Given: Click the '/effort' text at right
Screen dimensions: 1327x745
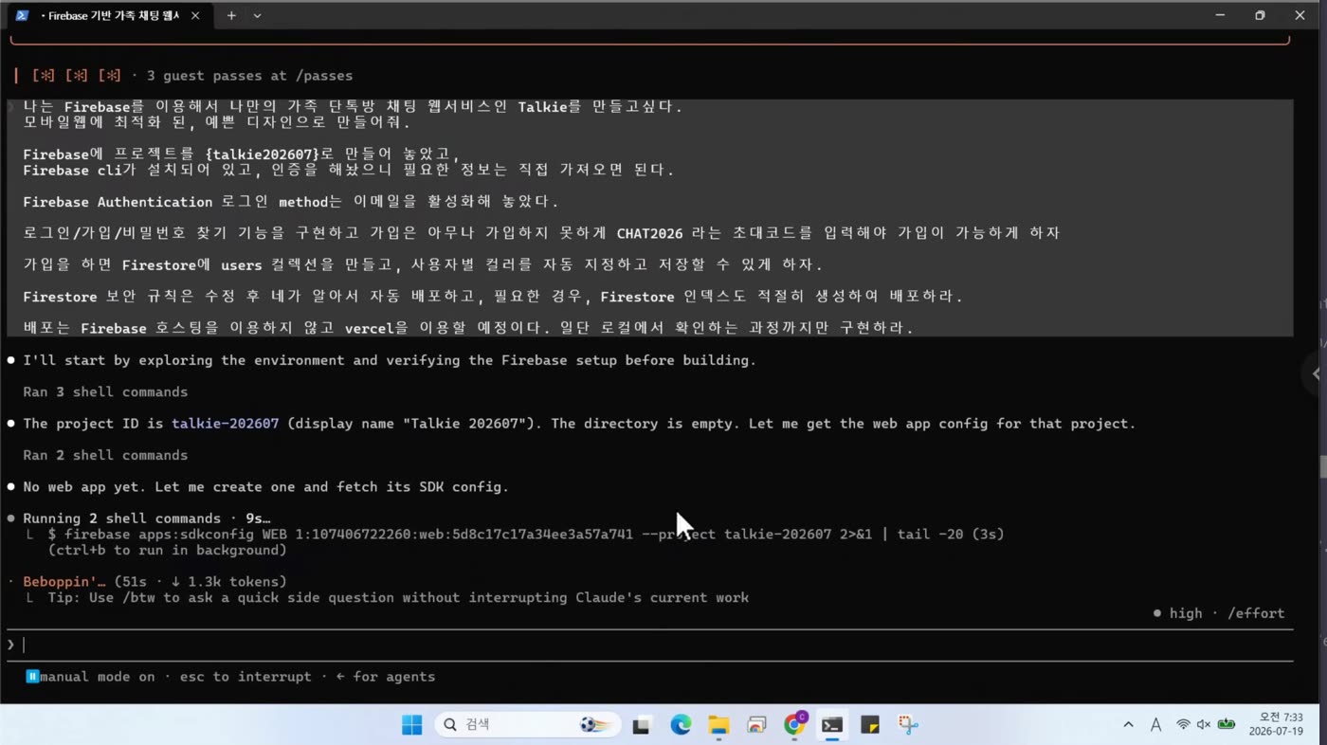Looking at the screenshot, I should point(1256,613).
